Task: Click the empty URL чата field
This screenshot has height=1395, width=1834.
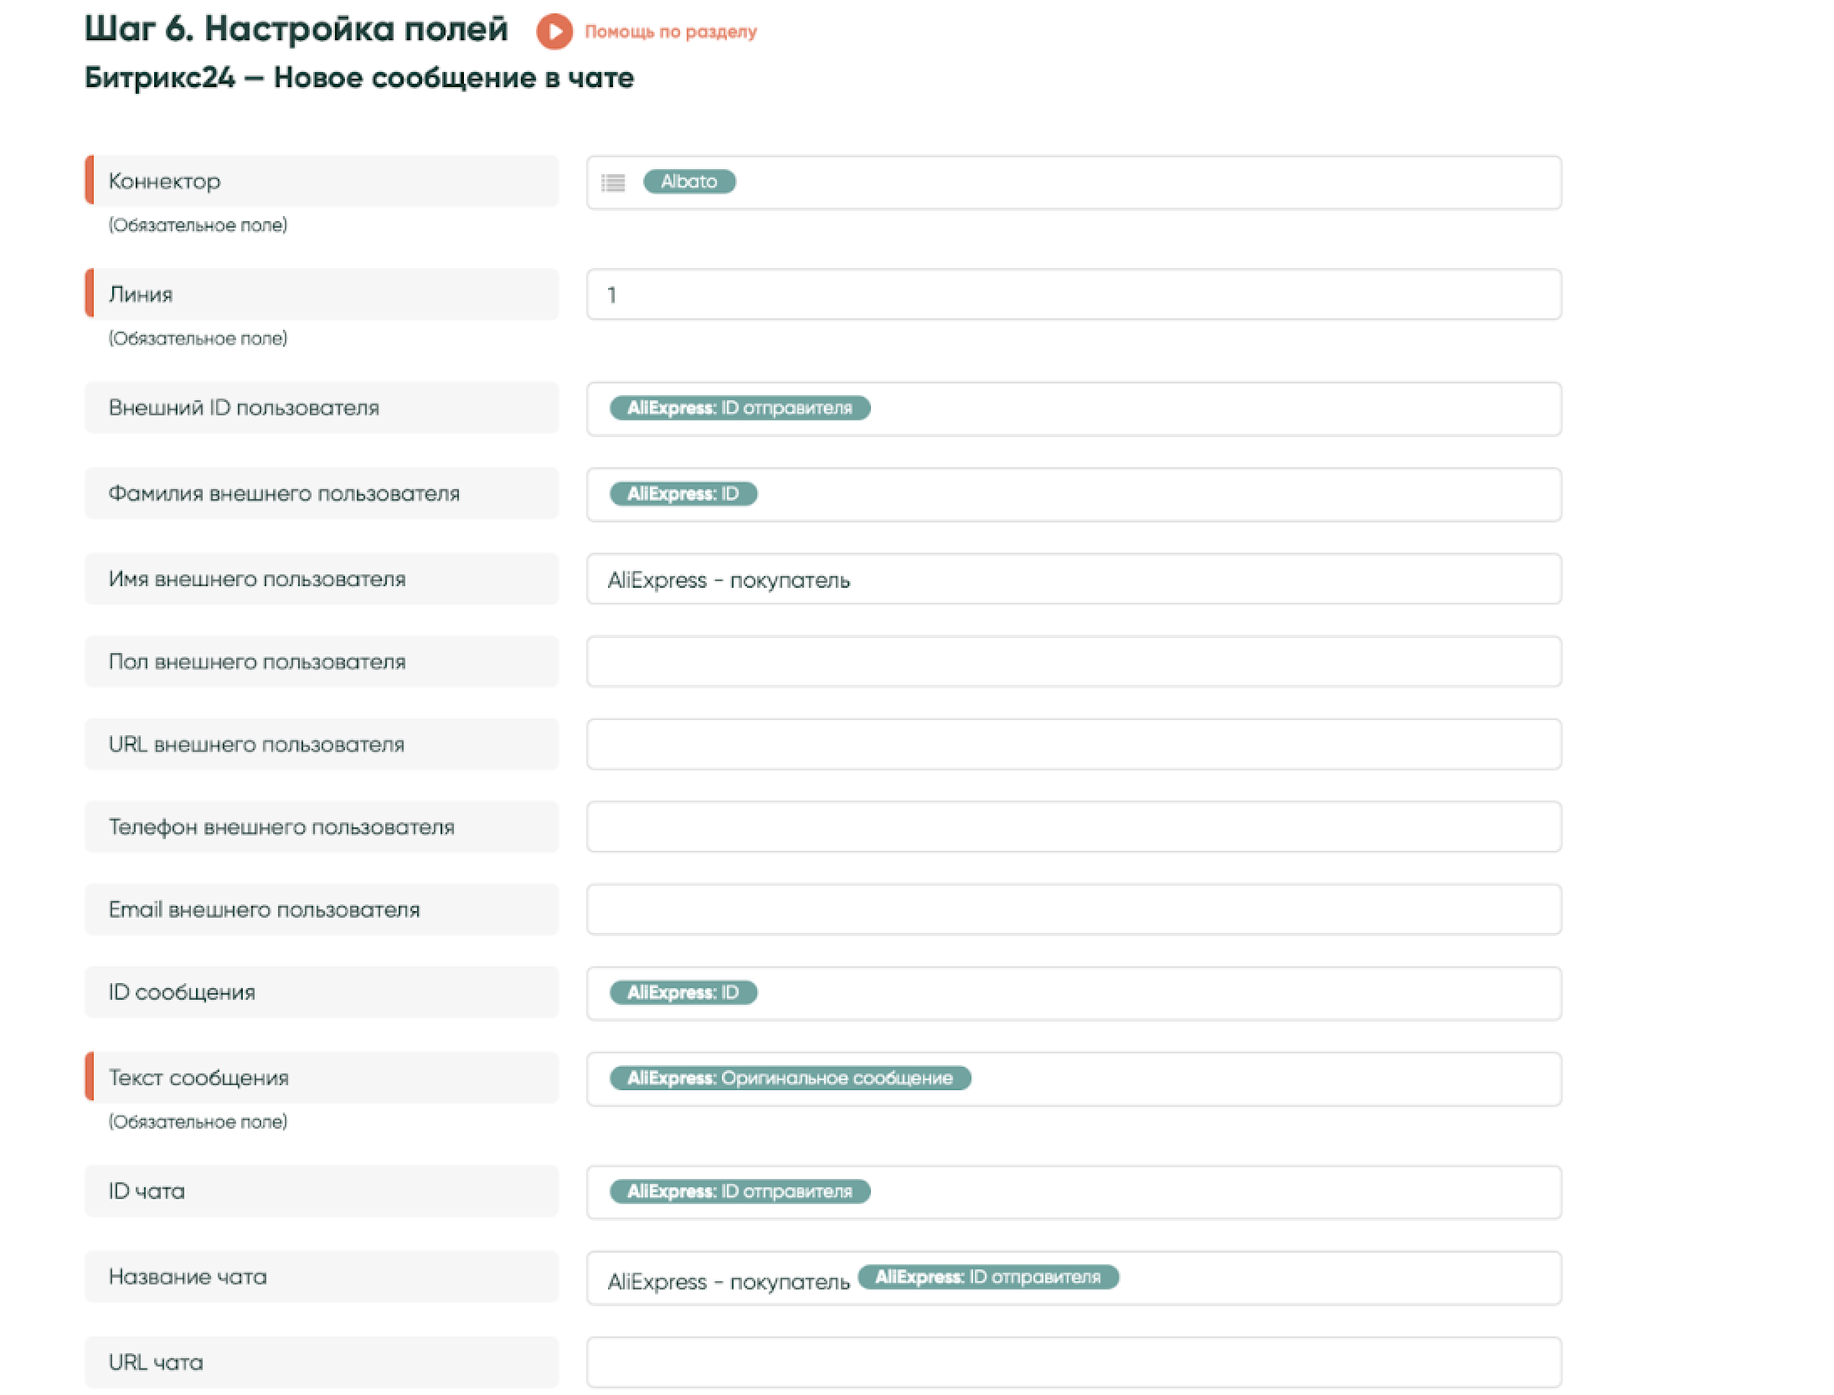Action: coord(1074,1362)
